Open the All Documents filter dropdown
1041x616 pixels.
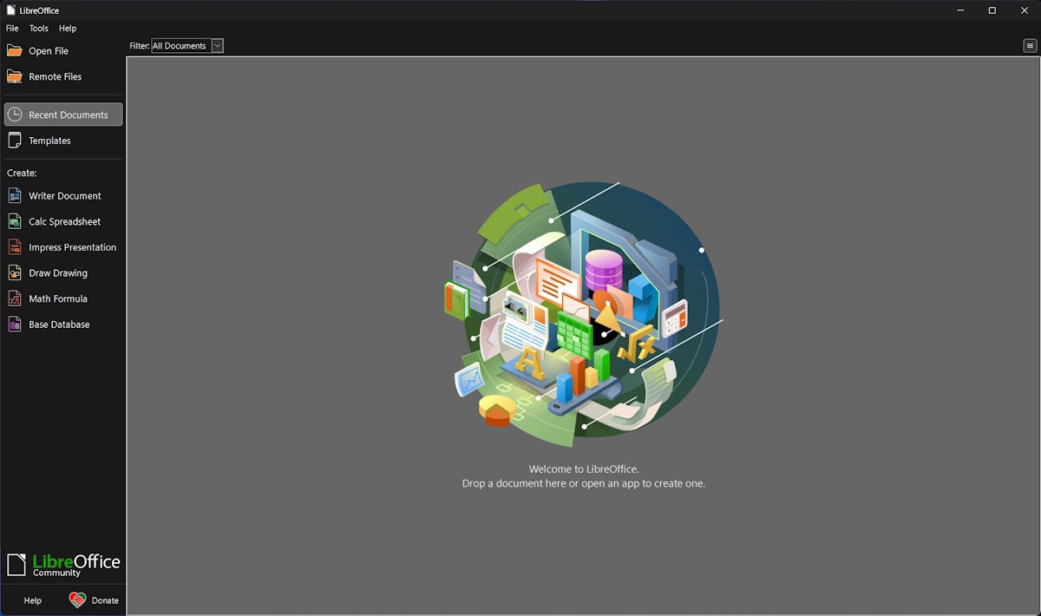pyautogui.click(x=182, y=45)
